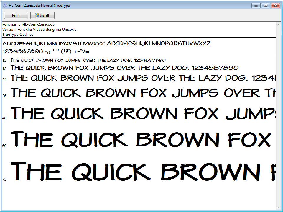The height and width of the screenshot is (212, 283).
Task: Click the size 36 label
Action: 4,96
